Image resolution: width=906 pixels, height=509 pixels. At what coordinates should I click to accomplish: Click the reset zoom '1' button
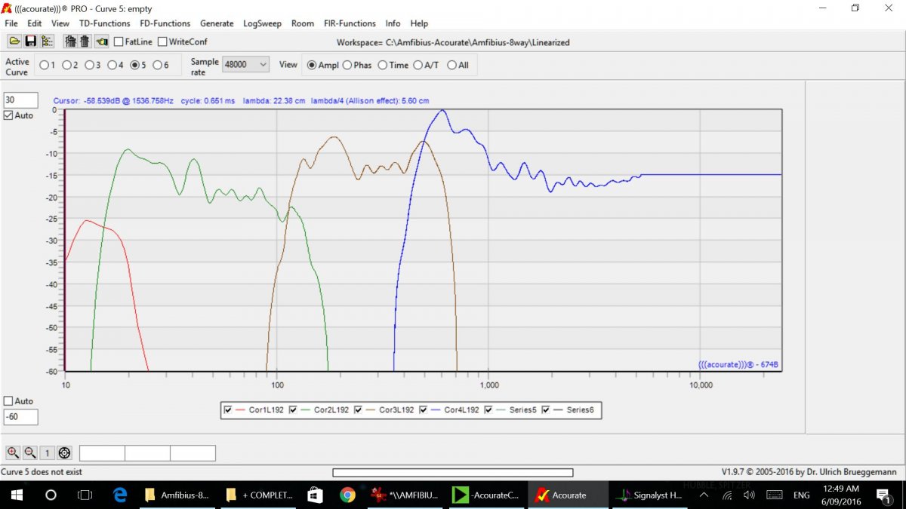(x=47, y=452)
